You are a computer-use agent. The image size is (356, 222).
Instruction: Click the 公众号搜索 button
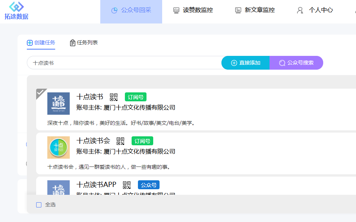click(296, 63)
